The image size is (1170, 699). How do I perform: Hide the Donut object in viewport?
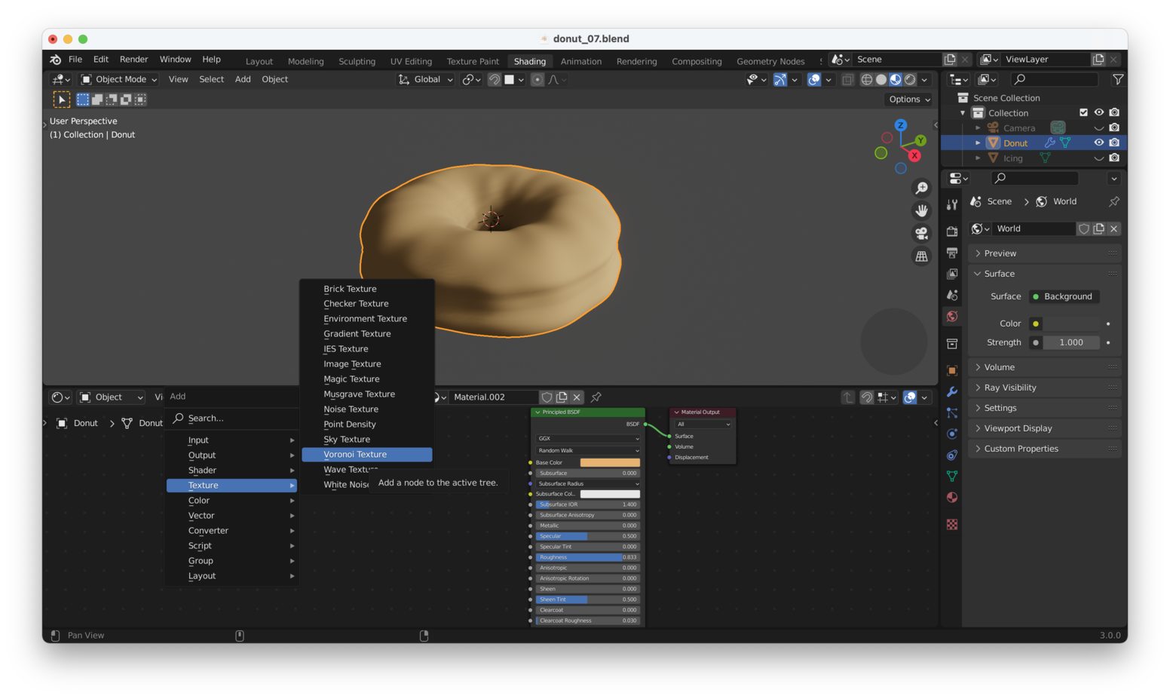coord(1098,143)
